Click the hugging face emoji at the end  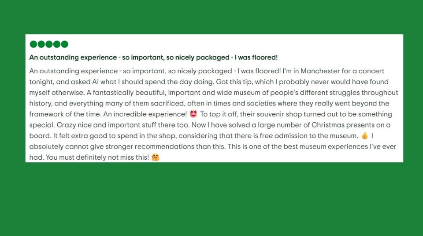(155, 157)
